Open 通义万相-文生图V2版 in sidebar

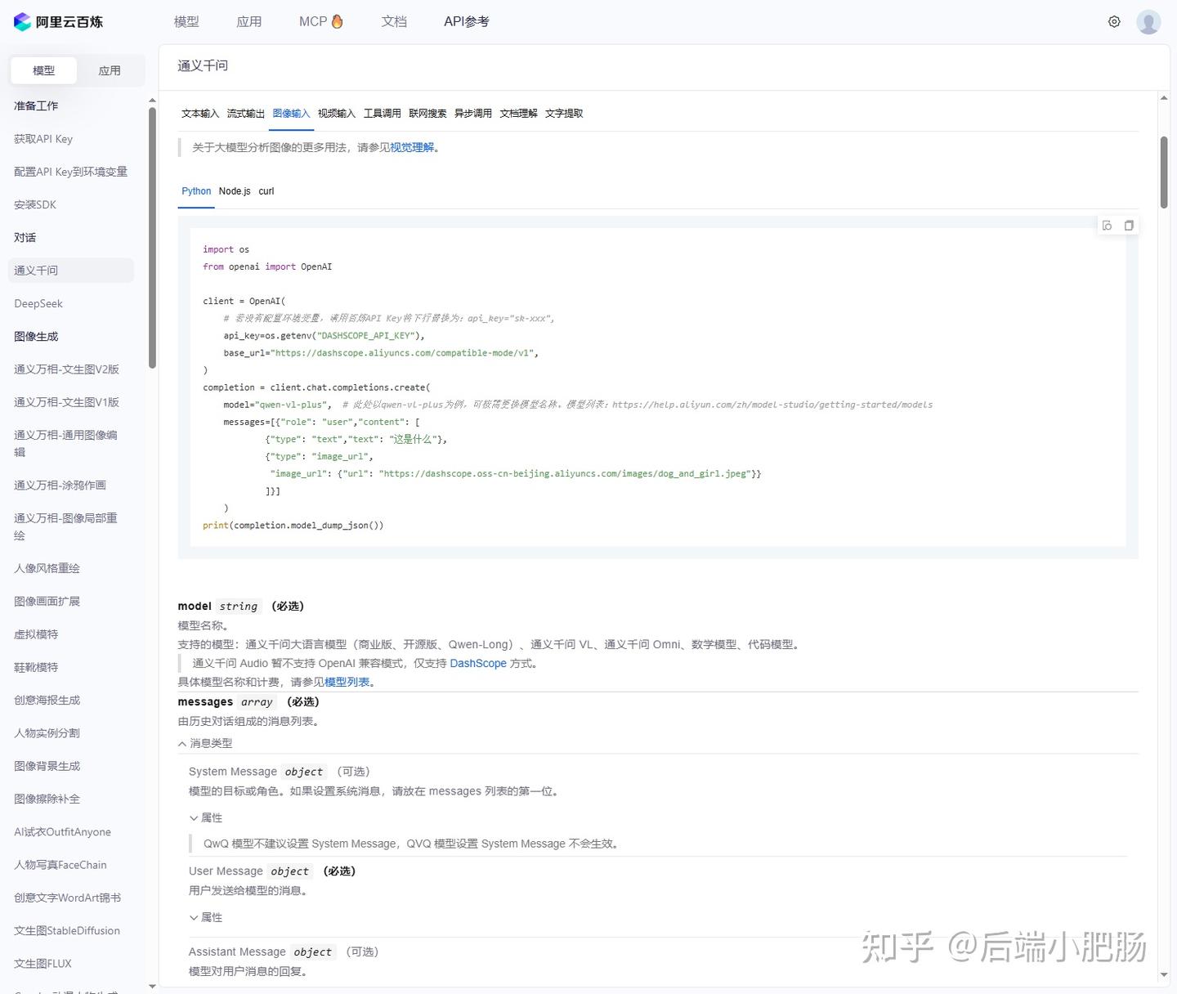(67, 369)
